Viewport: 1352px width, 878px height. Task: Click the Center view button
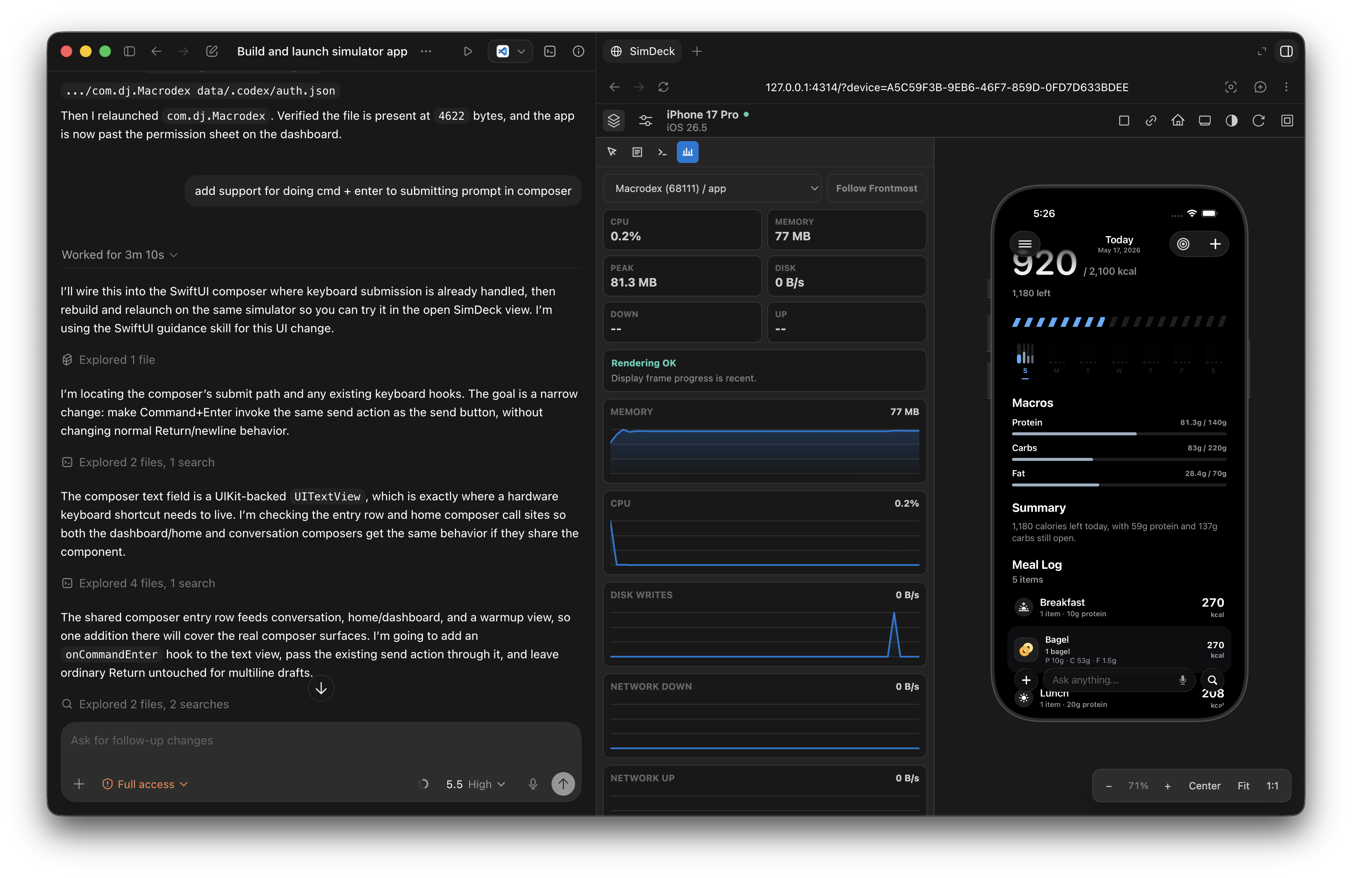coord(1204,786)
